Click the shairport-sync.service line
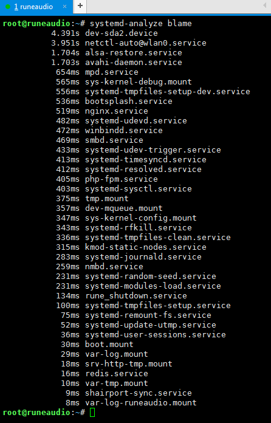Viewport: 271px width, 423px height. (x=129, y=393)
